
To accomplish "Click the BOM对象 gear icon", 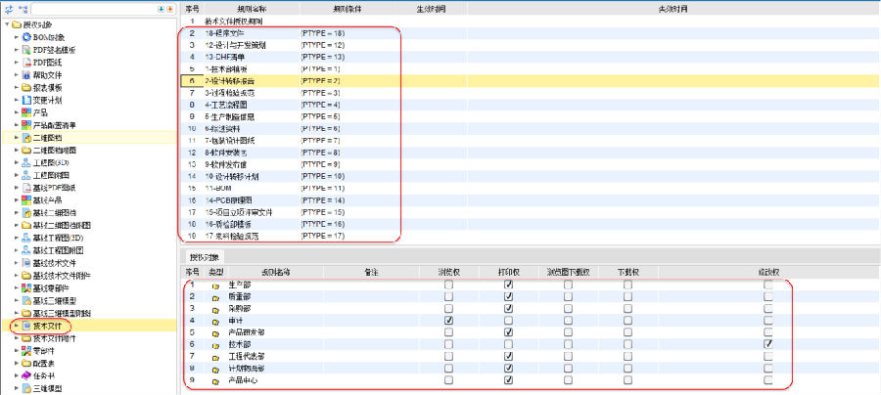I will click(x=26, y=37).
